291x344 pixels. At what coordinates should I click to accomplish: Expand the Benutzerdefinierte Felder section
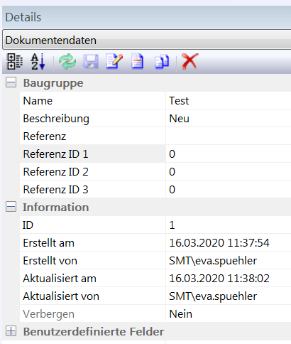point(11,331)
